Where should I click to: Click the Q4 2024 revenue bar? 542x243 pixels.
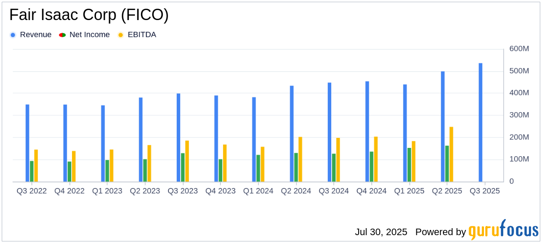pos(367,131)
